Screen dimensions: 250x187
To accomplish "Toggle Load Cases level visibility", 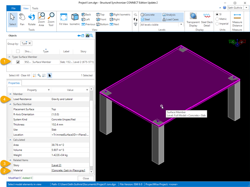I will pyautogui.click(x=170, y=20).
